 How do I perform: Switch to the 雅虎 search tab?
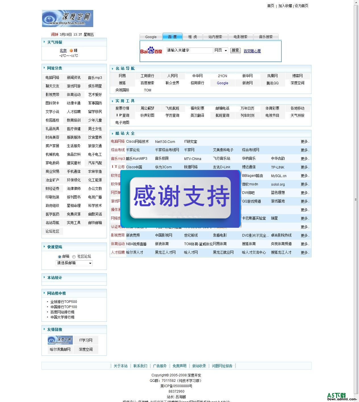(x=192, y=37)
